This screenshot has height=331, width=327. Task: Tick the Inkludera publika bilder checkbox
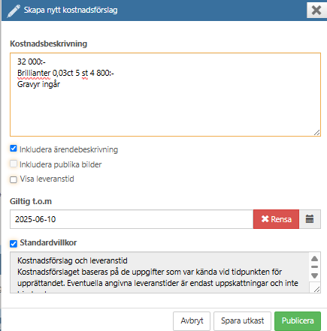[14, 164]
